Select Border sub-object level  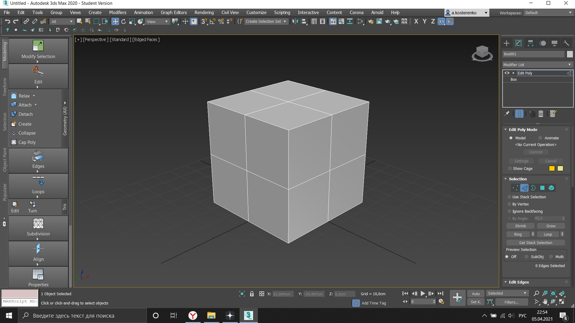click(533, 188)
